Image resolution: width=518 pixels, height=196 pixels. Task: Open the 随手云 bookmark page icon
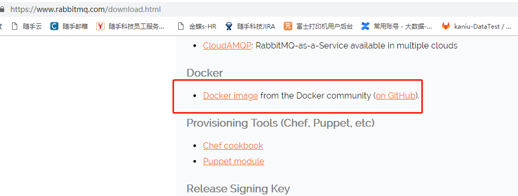click(x=15, y=27)
